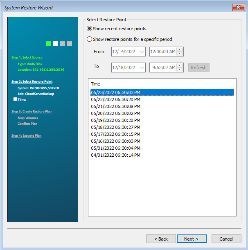
Task: Expand the To date dropdown
Action: point(142,68)
